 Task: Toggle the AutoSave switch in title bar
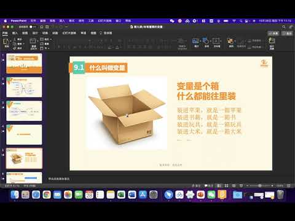tap(33, 27)
